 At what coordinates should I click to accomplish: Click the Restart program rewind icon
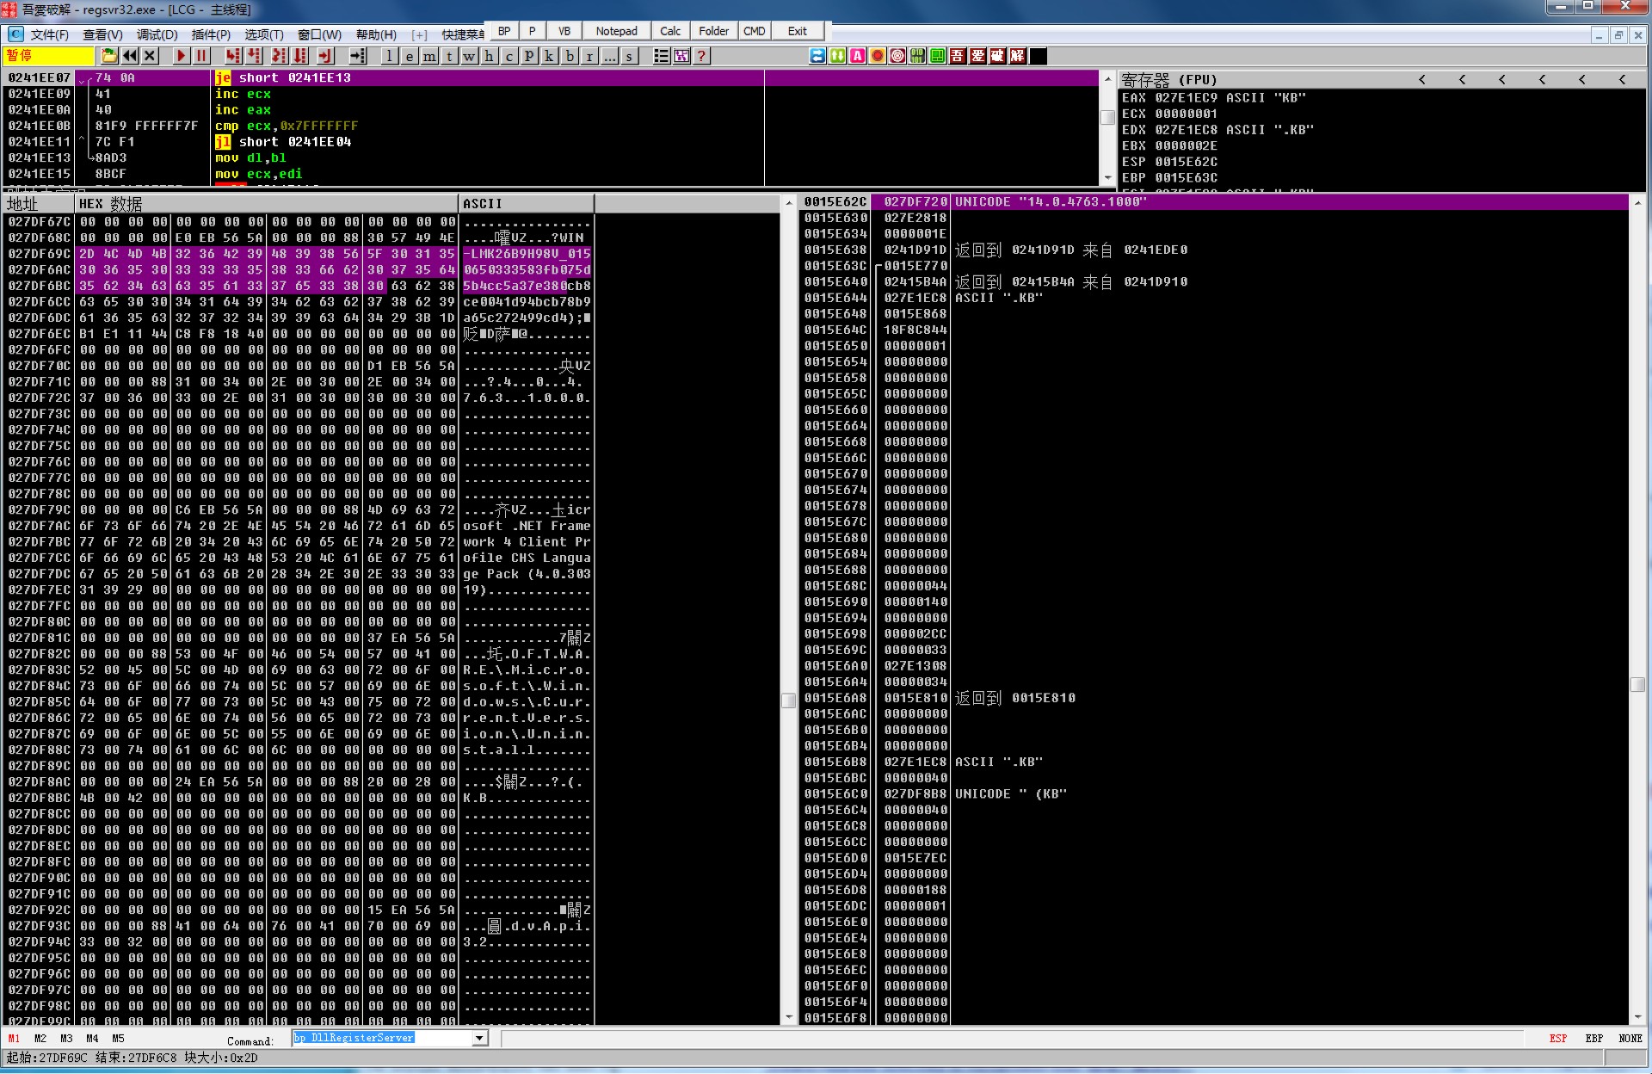tap(130, 56)
